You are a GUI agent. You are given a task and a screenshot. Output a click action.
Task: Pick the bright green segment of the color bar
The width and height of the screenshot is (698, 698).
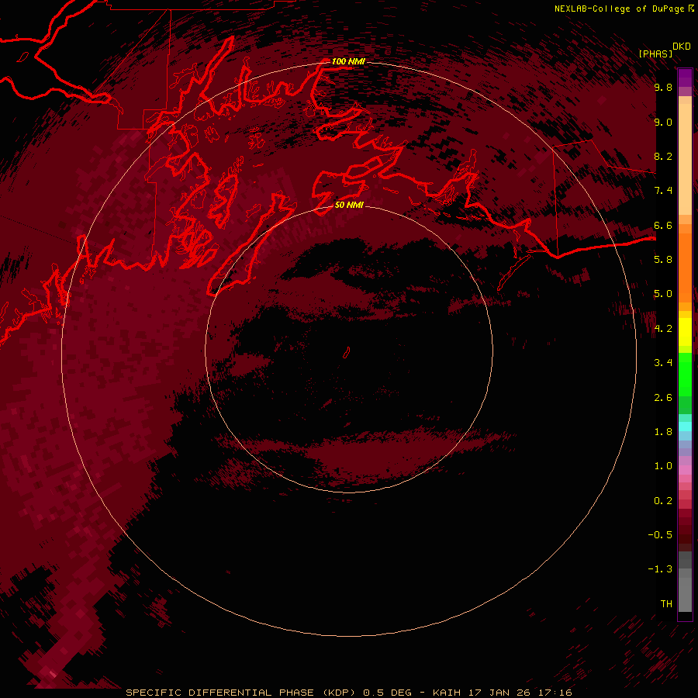coord(685,374)
